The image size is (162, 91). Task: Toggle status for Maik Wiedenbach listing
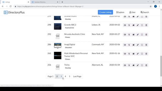coord(125,54)
